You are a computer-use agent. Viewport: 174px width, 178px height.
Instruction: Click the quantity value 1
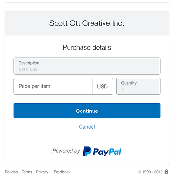123,89
